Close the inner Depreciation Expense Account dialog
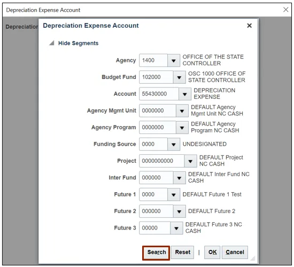Image resolution: width=294 pixels, height=267 pixels. click(x=249, y=26)
